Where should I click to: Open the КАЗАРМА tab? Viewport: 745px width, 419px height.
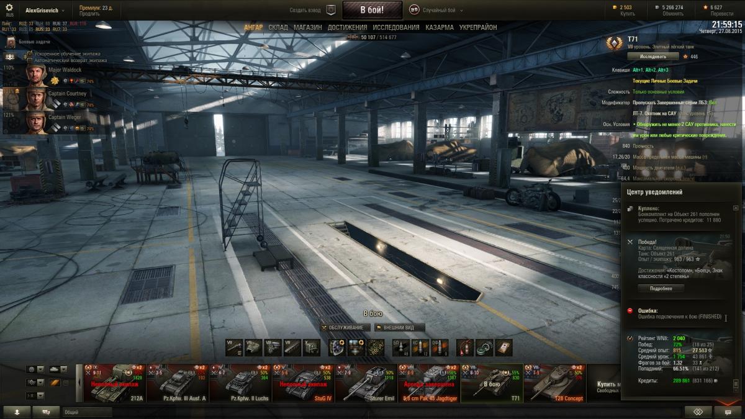tap(440, 27)
